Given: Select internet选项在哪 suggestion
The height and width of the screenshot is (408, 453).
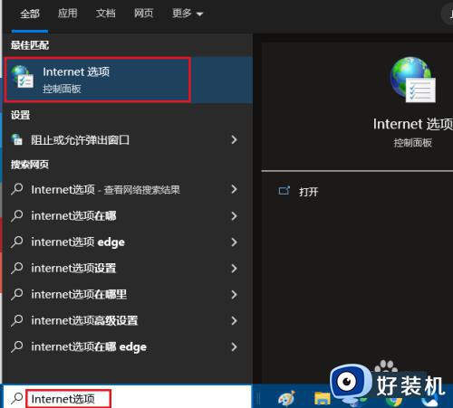Looking at the screenshot, I should click(128, 216).
